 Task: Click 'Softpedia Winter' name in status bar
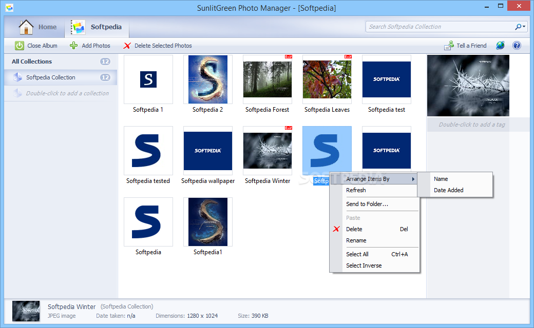click(x=71, y=306)
